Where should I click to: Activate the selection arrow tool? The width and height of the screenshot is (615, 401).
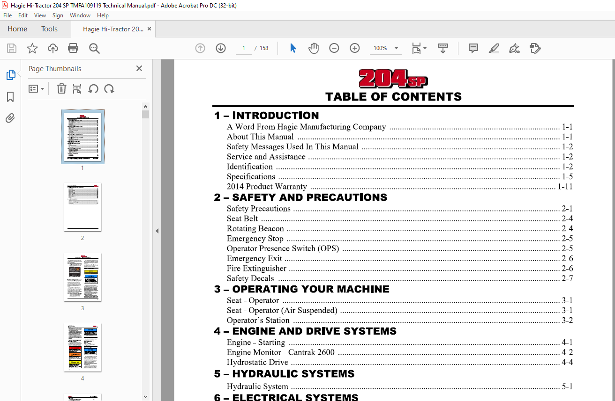click(293, 48)
